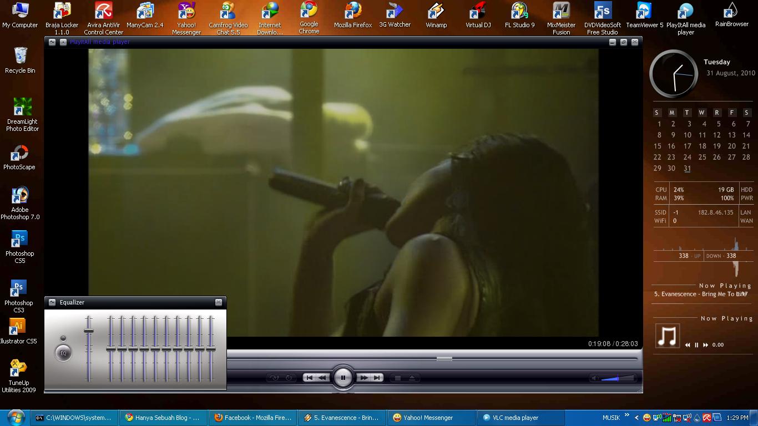This screenshot has height=426, width=758.
Task: Open Photoshop CS5 shortcut
Action: coord(20,247)
